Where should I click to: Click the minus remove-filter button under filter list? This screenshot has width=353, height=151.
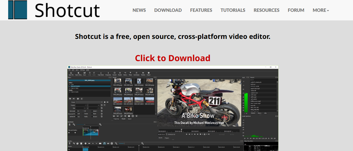(x=74, y=99)
